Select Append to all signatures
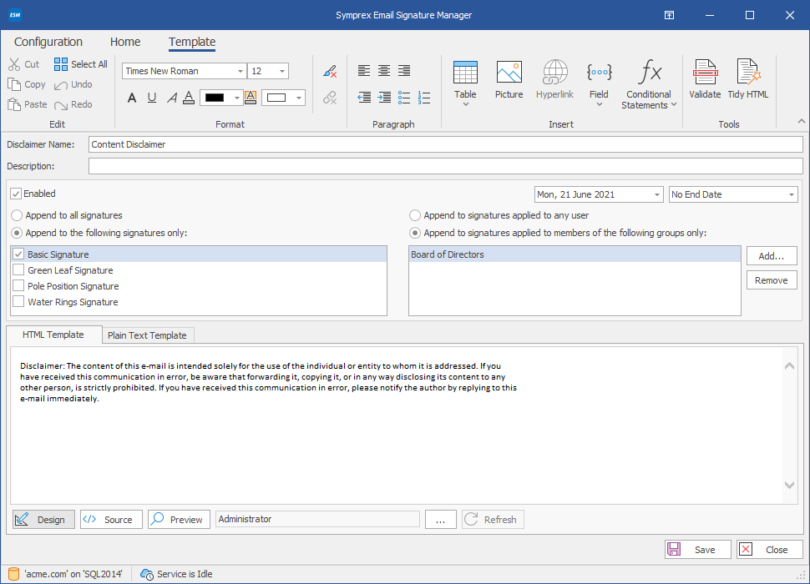Image resolution: width=810 pixels, height=584 pixels. coord(17,215)
